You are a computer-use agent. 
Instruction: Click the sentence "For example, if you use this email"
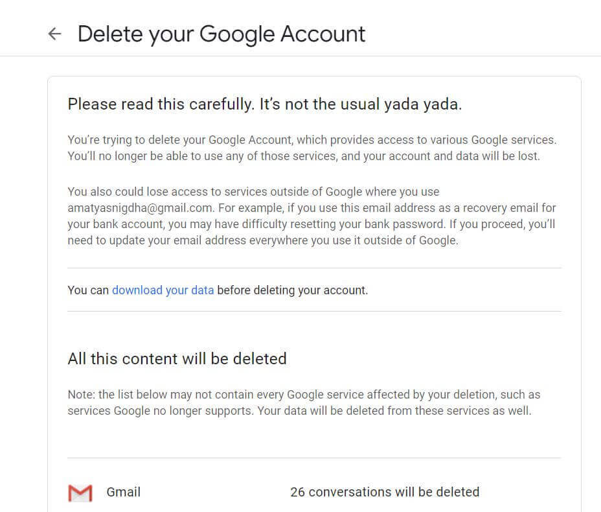(387, 208)
